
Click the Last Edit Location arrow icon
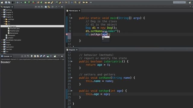[84, 2]
